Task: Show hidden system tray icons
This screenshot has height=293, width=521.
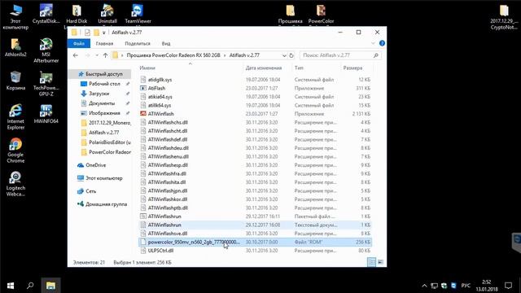Action: pos(424,286)
